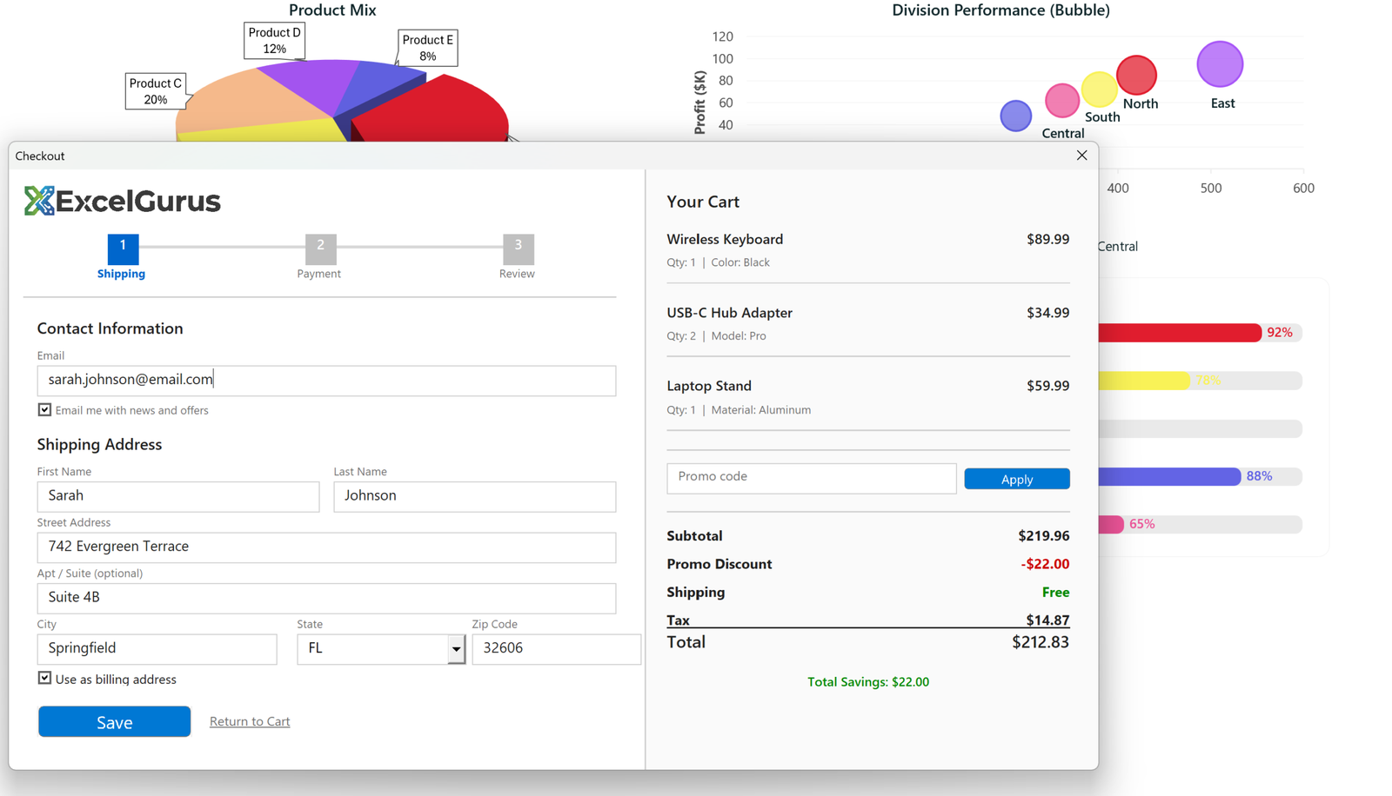Uncheck Email me with news and offers
Image resolution: width=1392 pixels, height=796 pixels.
click(x=44, y=409)
